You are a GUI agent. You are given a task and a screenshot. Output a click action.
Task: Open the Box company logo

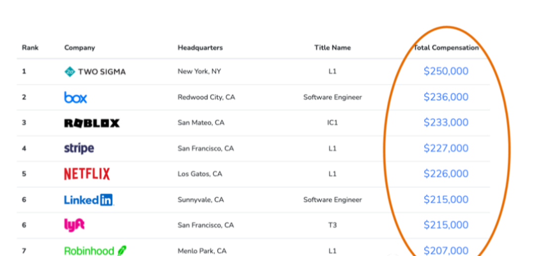click(x=76, y=97)
